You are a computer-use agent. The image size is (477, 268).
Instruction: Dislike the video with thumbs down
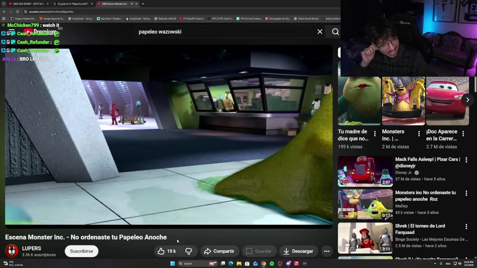189,251
